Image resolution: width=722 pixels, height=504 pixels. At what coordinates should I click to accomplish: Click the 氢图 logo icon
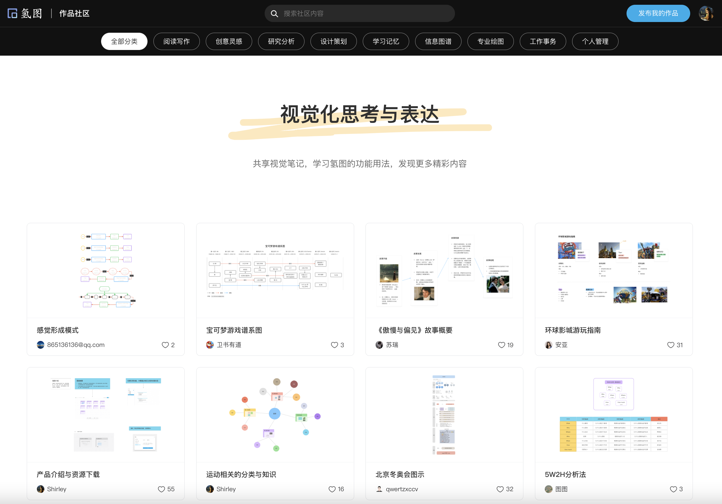pyautogui.click(x=12, y=13)
